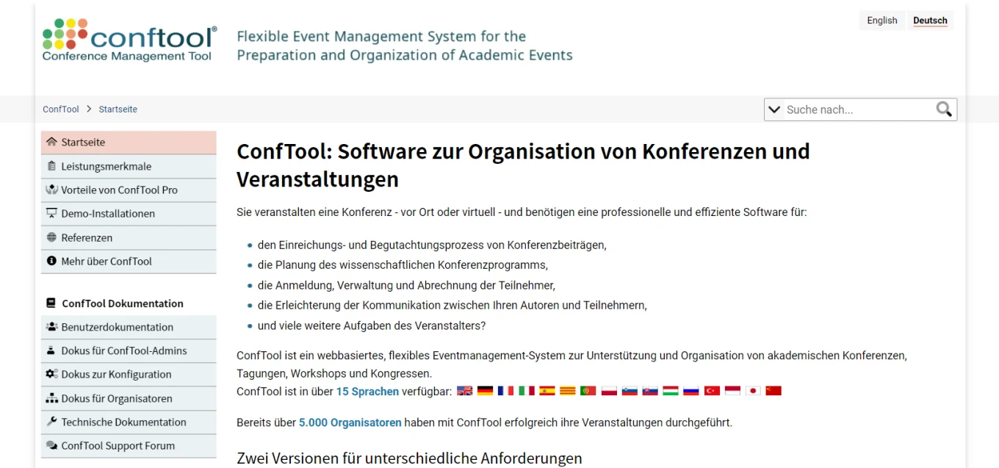Screen dimensions: 999x468
Task: Click the Catalan striped flag icon
Action: (x=568, y=391)
